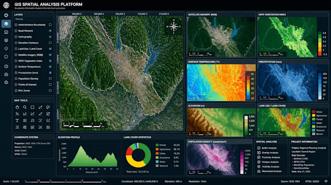Enable the Administrative Boundaries layer checkbox
This screenshot has width=331, height=185.
(x=50, y=25)
